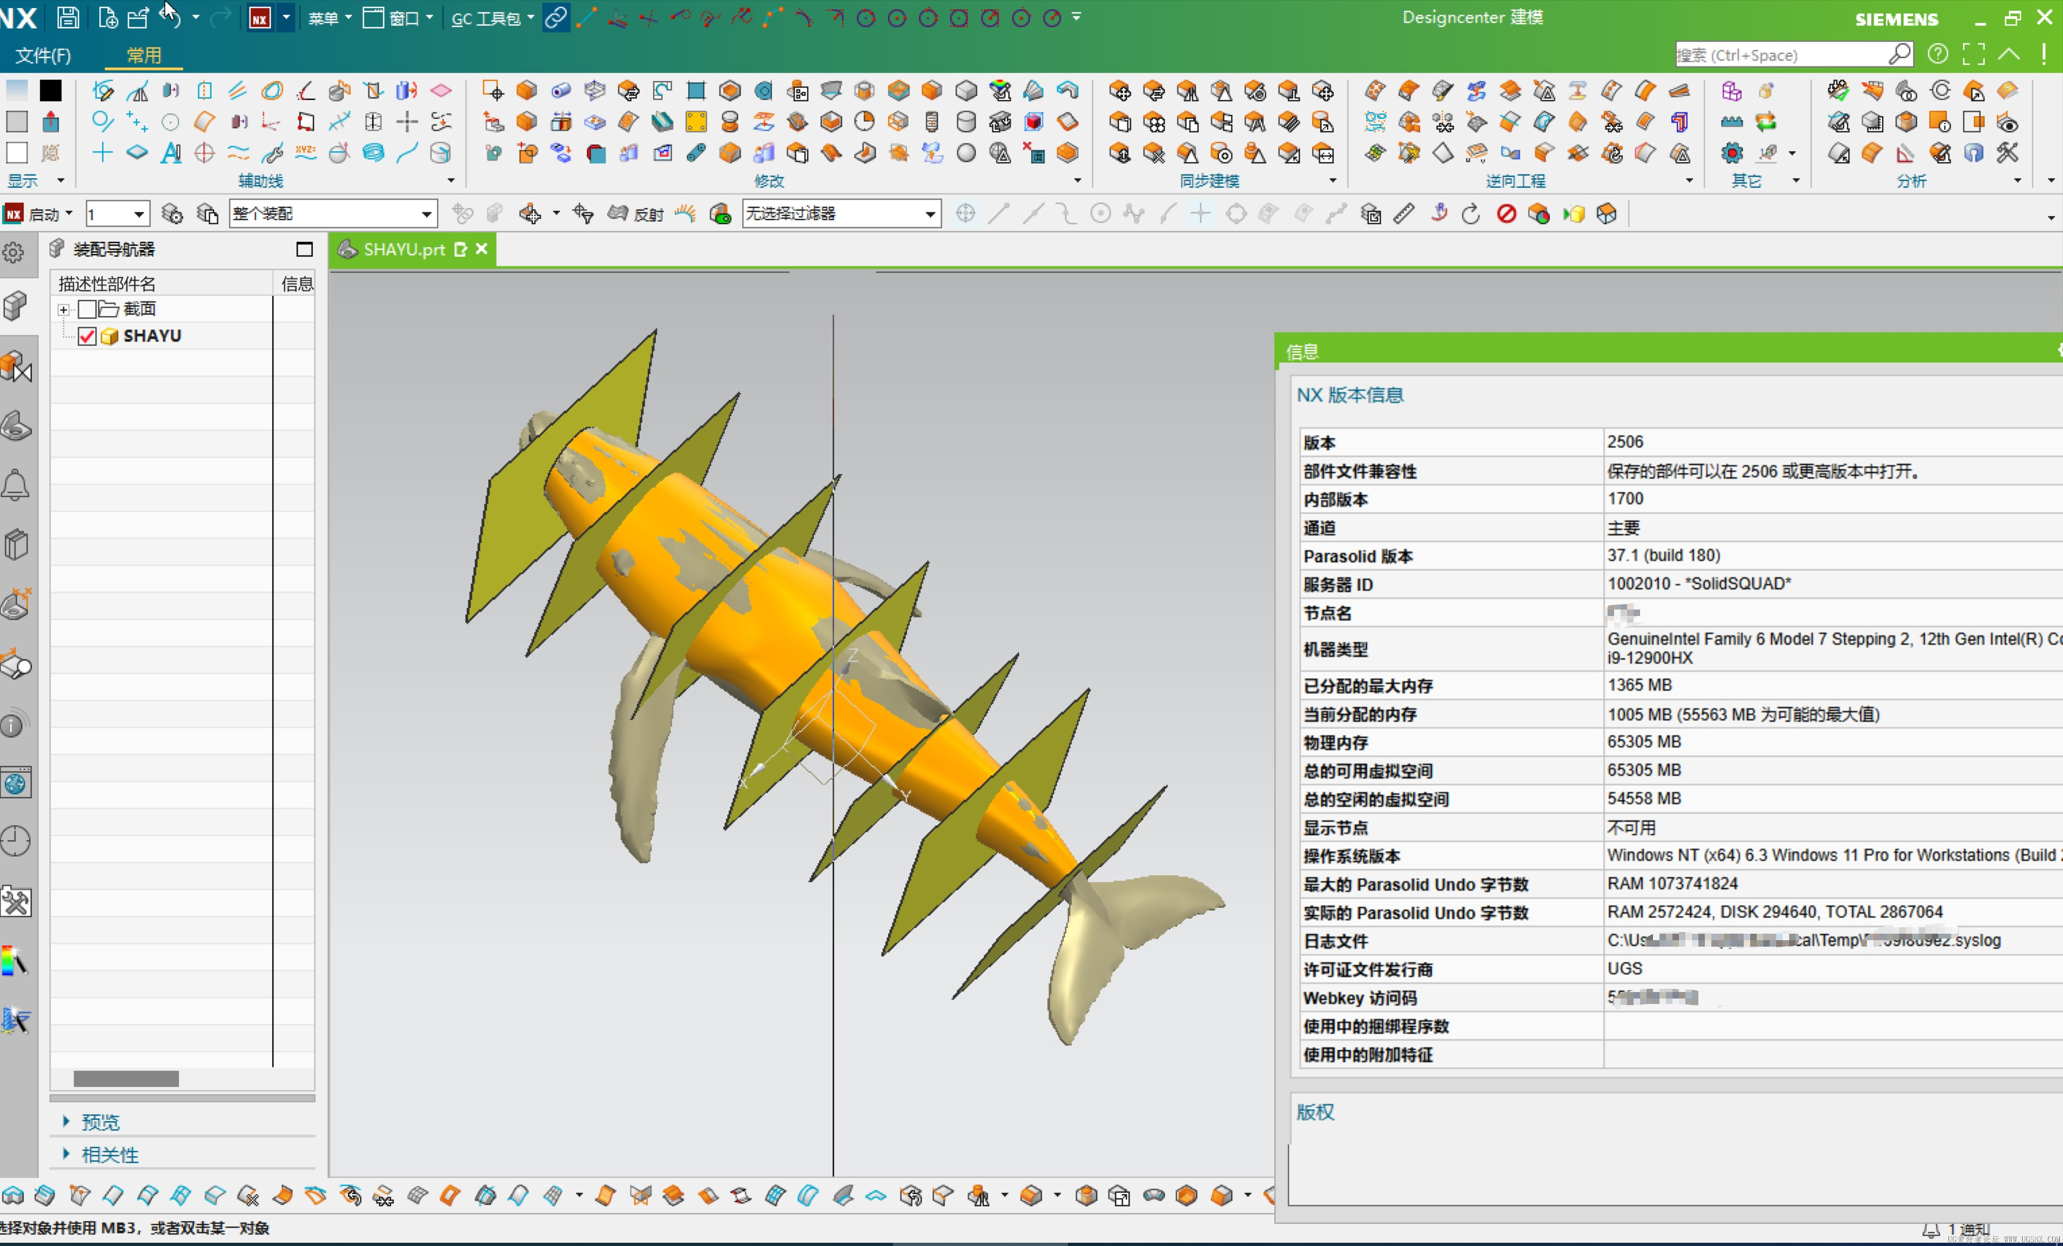Click the pie-chart circle icon in 修改 group
The image size is (2063, 1246).
[x=865, y=122]
